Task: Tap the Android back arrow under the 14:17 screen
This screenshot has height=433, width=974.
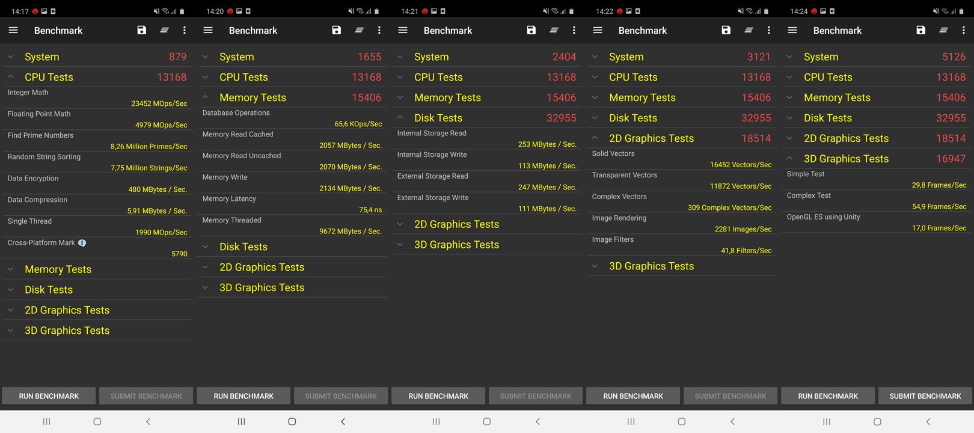Action: (148, 422)
